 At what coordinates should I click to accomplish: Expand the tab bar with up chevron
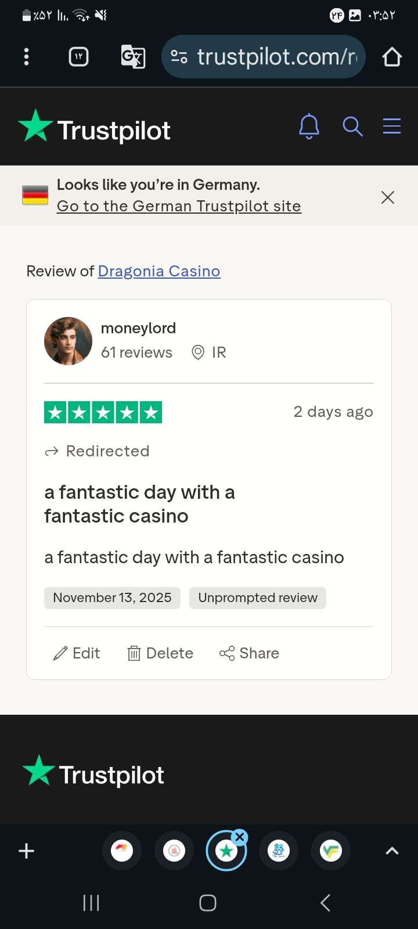tap(392, 851)
